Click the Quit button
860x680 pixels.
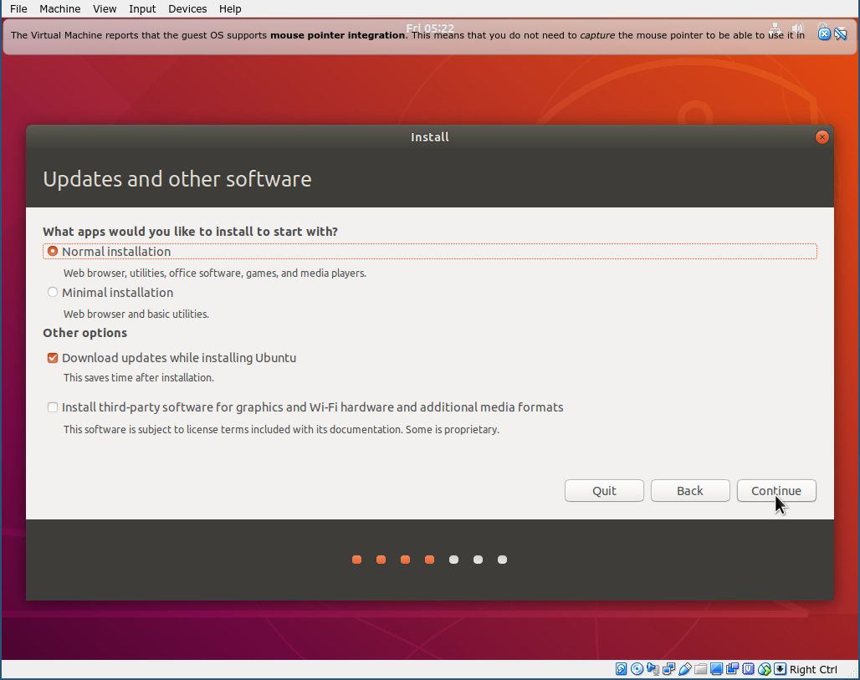tap(604, 491)
